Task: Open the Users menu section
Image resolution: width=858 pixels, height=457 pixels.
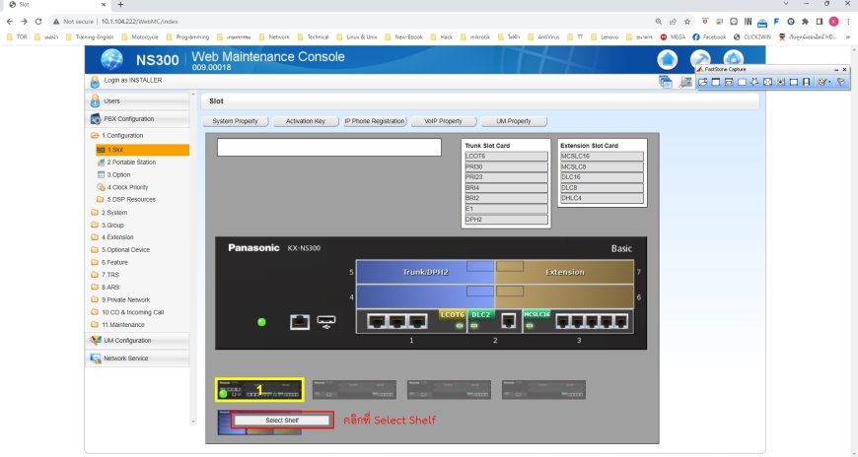Action: click(139, 101)
